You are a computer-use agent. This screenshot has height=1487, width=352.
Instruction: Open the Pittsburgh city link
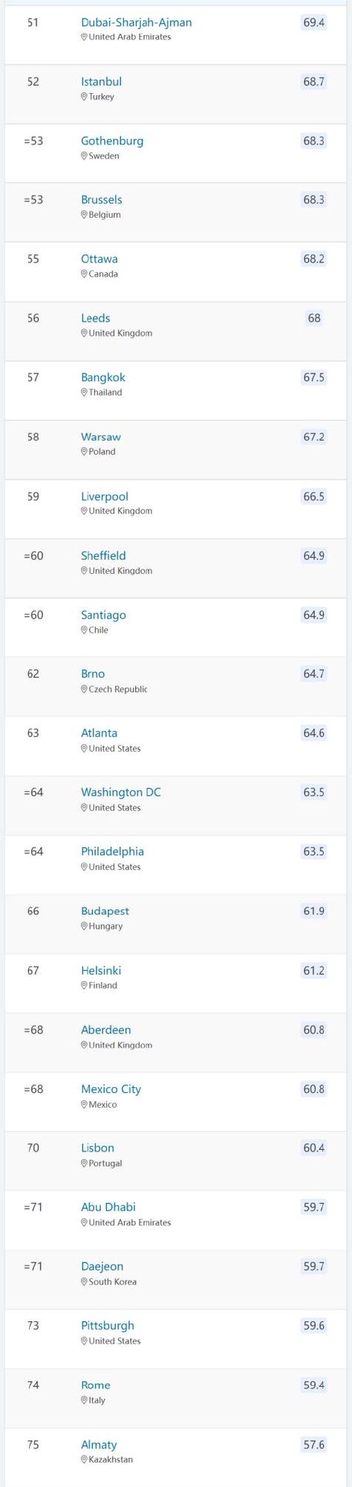click(x=107, y=1326)
